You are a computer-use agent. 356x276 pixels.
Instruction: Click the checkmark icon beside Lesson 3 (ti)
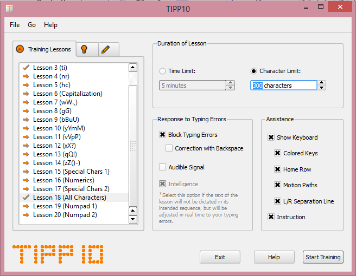(26, 68)
